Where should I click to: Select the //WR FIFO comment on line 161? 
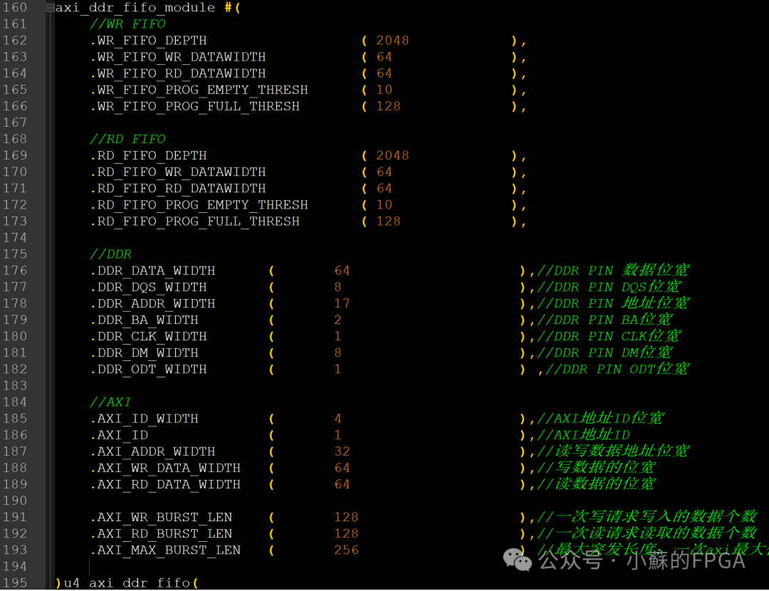coord(127,23)
